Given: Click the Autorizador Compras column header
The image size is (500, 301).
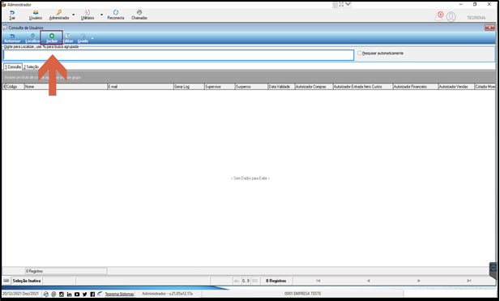Looking at the screenshot, I should [314, 87].
